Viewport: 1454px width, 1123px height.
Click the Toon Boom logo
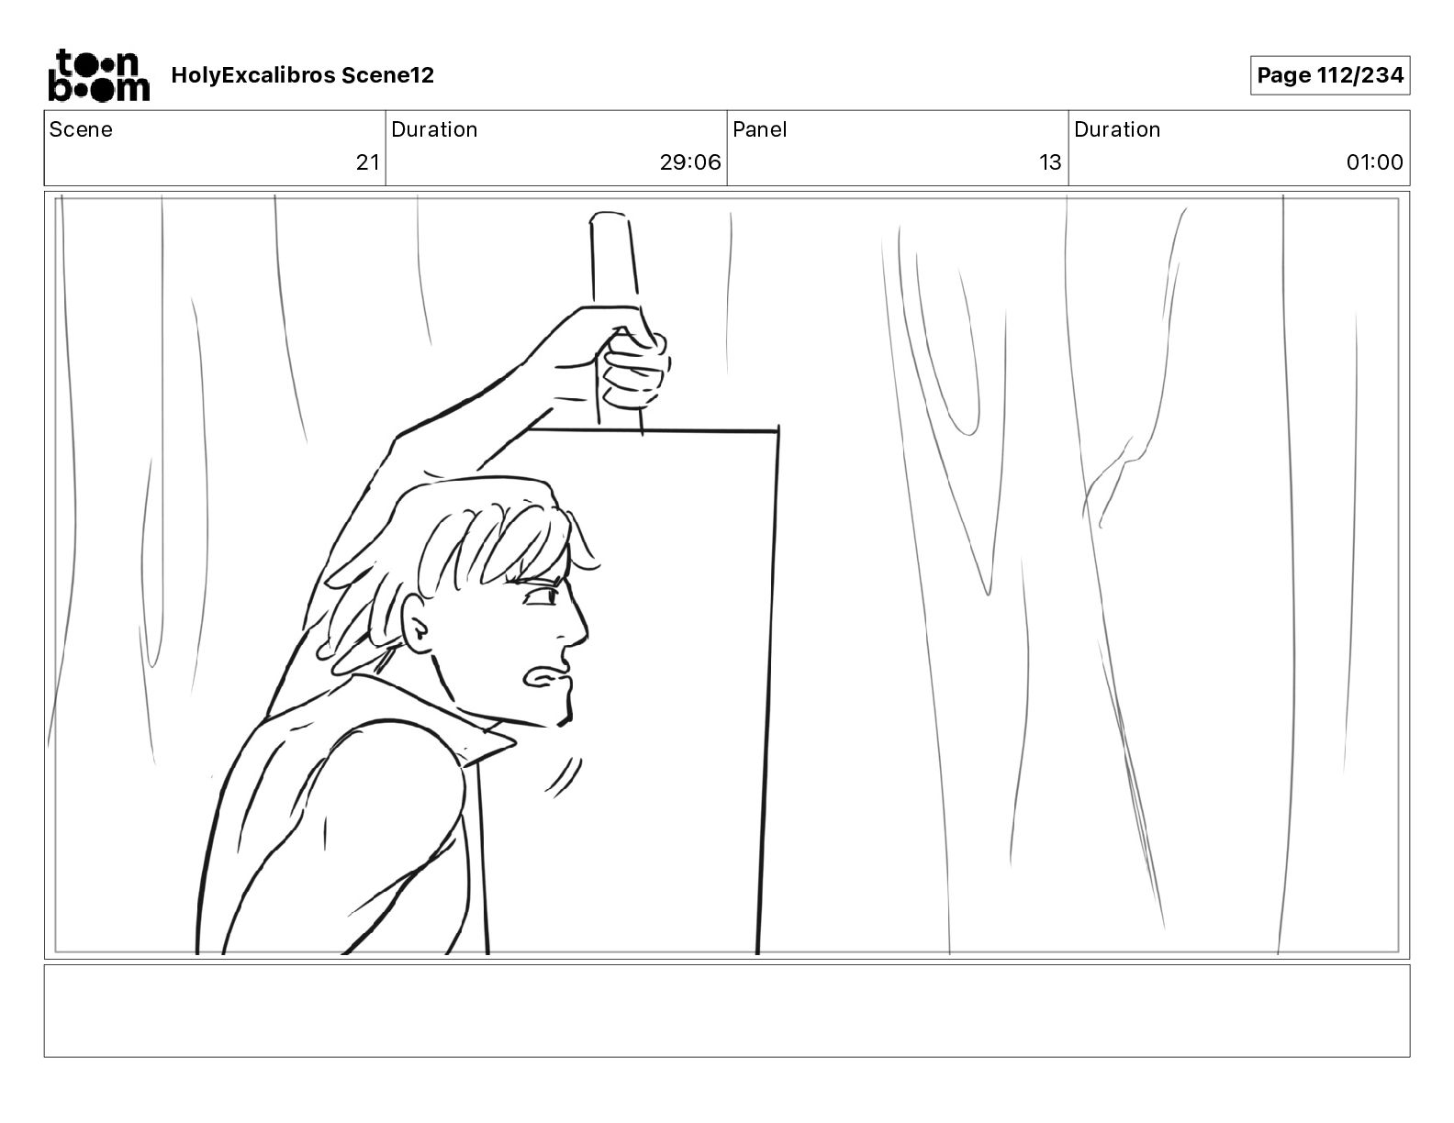click(x=98, y=74)
